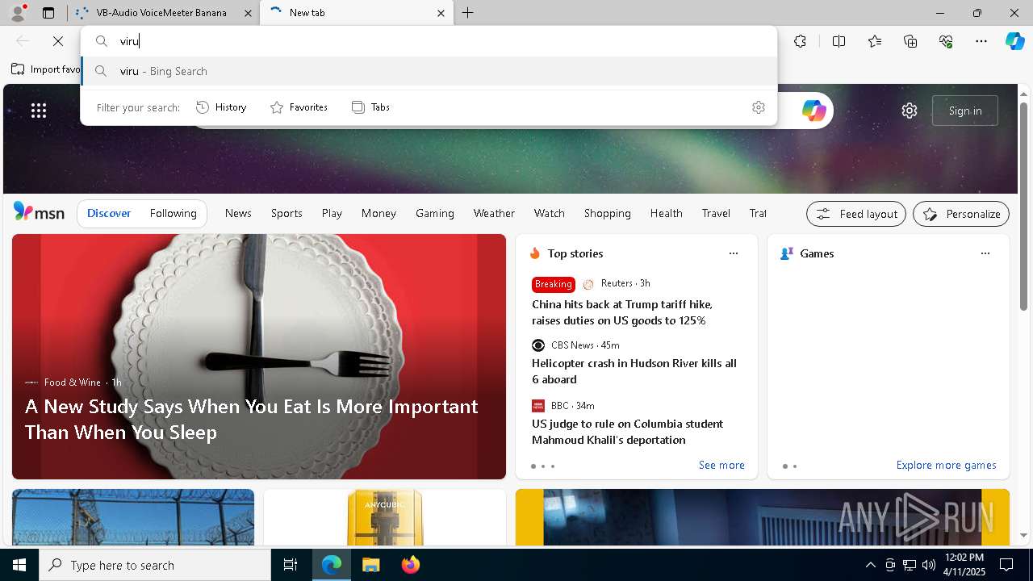Open the Columbia student deportation story
1033x581 pixels.
(x=628, y=432)
